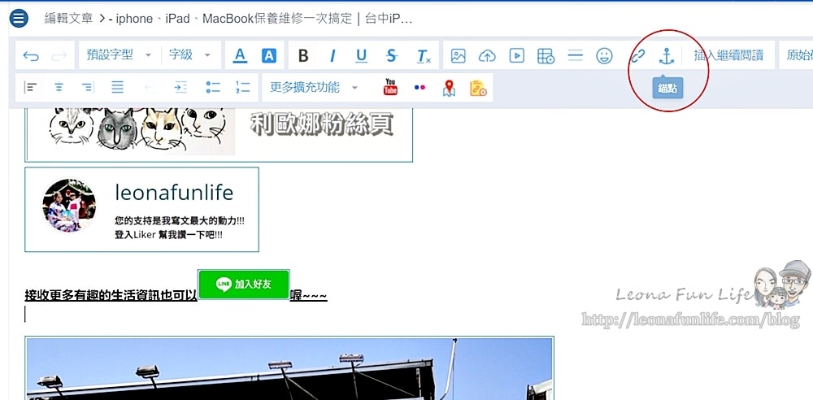Insert a hyperlink with the link icon
This screenshot has height=400, width=813.
(638, 56)
